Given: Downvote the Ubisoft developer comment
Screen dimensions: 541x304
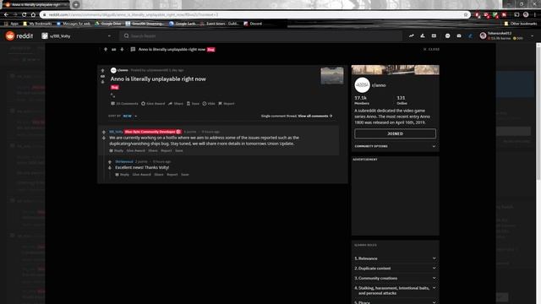Looking at the screenshot, I should coord(104,138).
